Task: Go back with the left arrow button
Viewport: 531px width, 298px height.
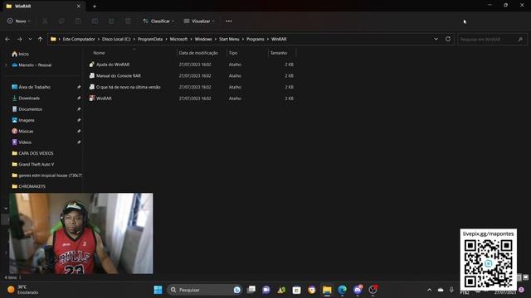Action: coord(7,39)
